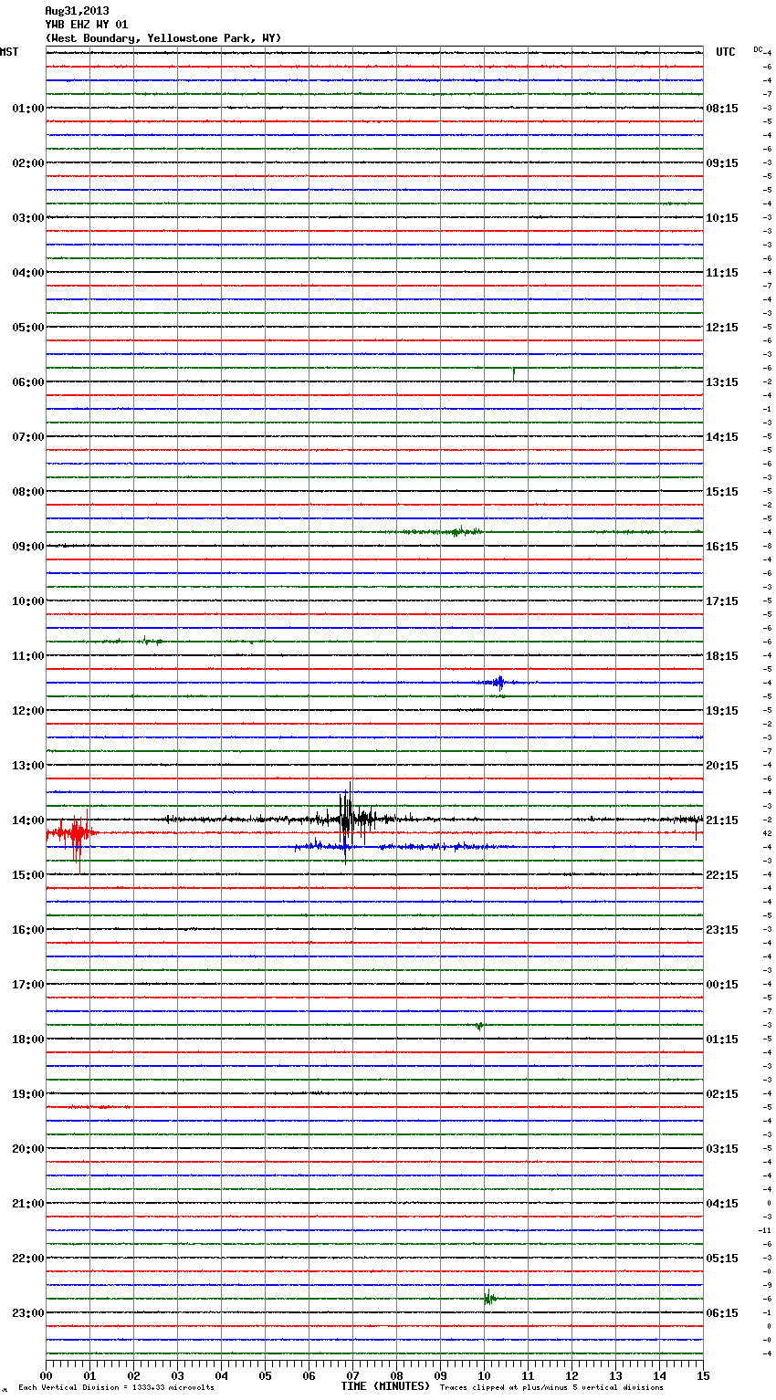Click the '15:15' UTC row label
The width and height of the screenshot is (776, 1400).
point(722,492)
